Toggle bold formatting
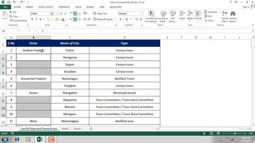The width and height of the screenshot is (255, 143). coord(32,19)
